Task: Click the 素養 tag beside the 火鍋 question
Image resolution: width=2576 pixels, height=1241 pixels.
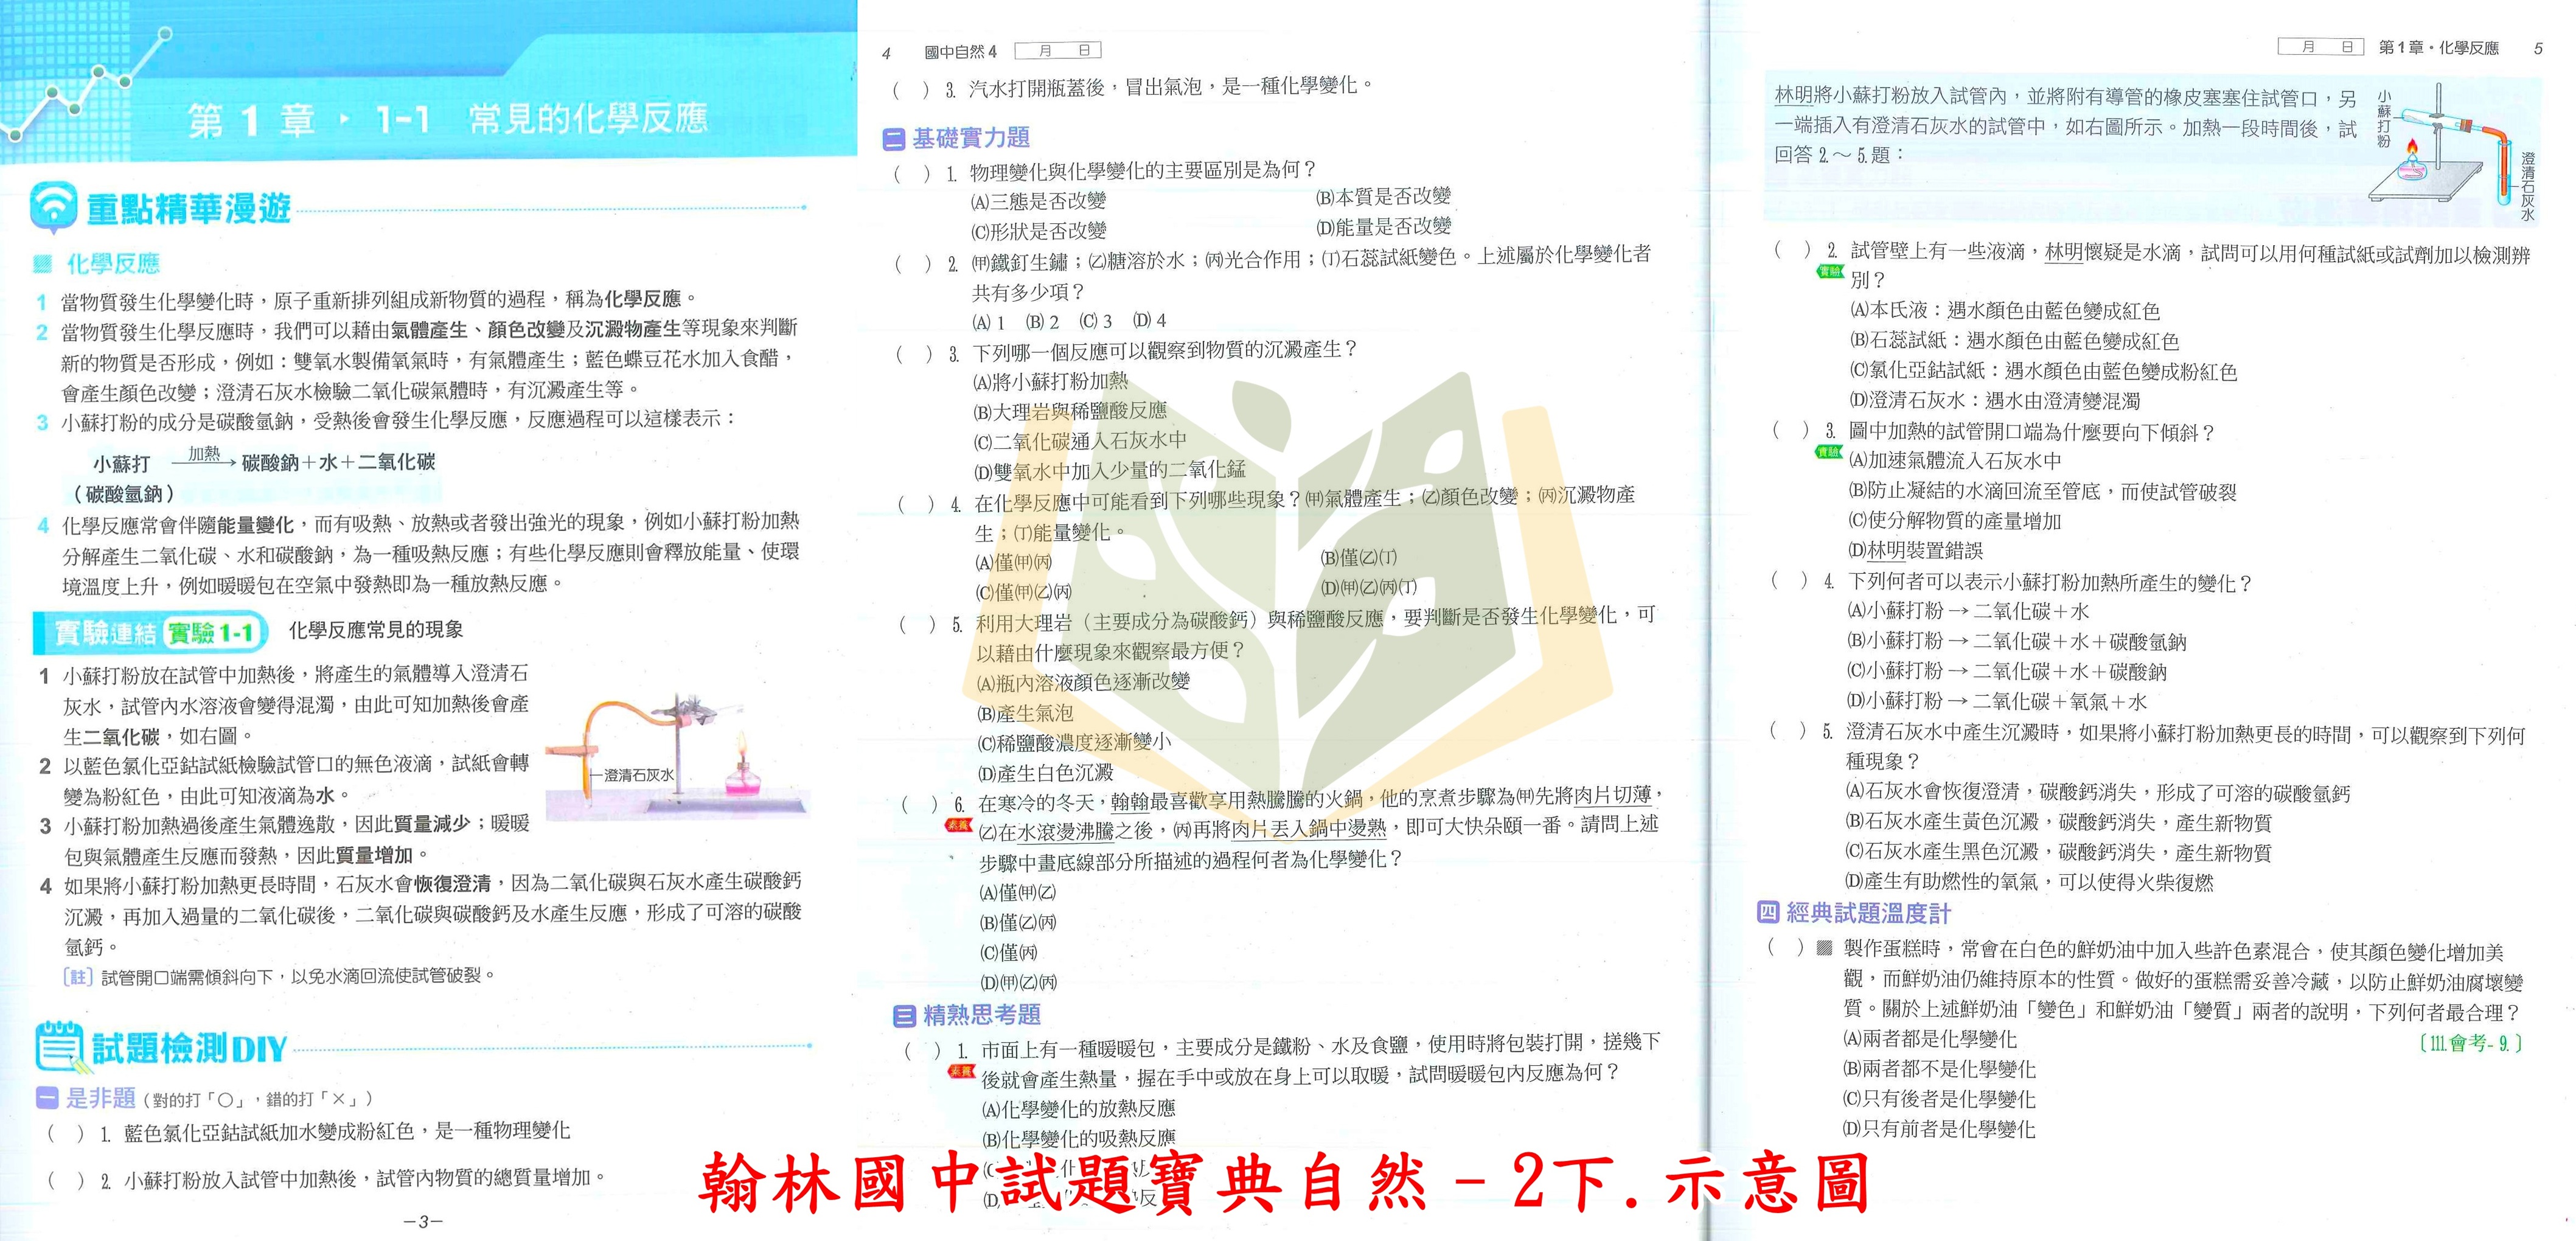Action: point(959,826)
